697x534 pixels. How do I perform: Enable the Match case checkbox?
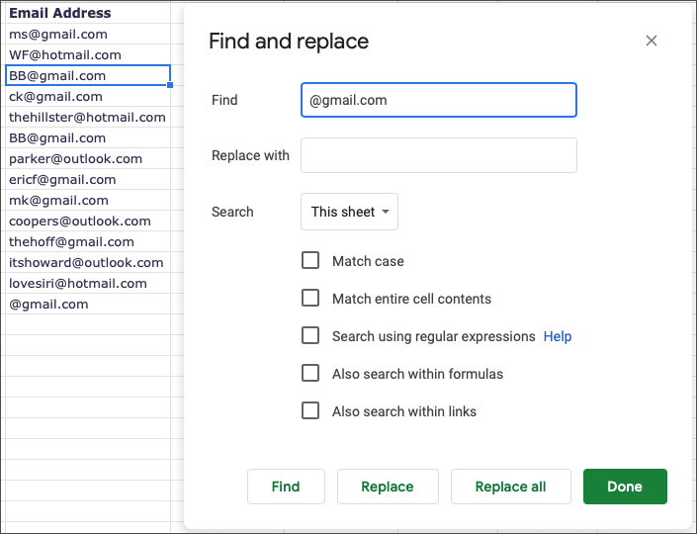coord(310,261)
